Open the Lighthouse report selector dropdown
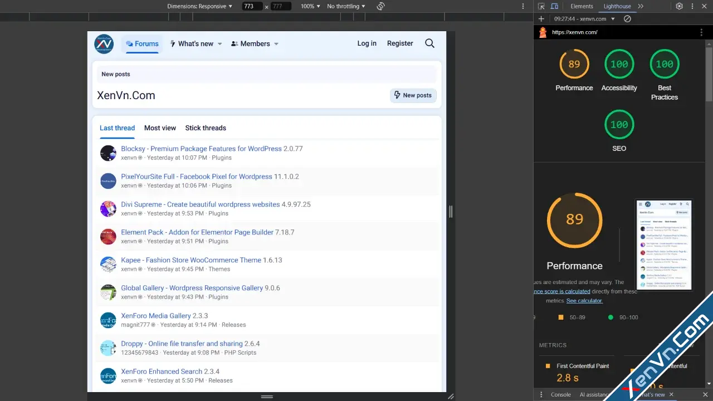Viewport: 713px width, 401px height. click(x=584, y=19)
